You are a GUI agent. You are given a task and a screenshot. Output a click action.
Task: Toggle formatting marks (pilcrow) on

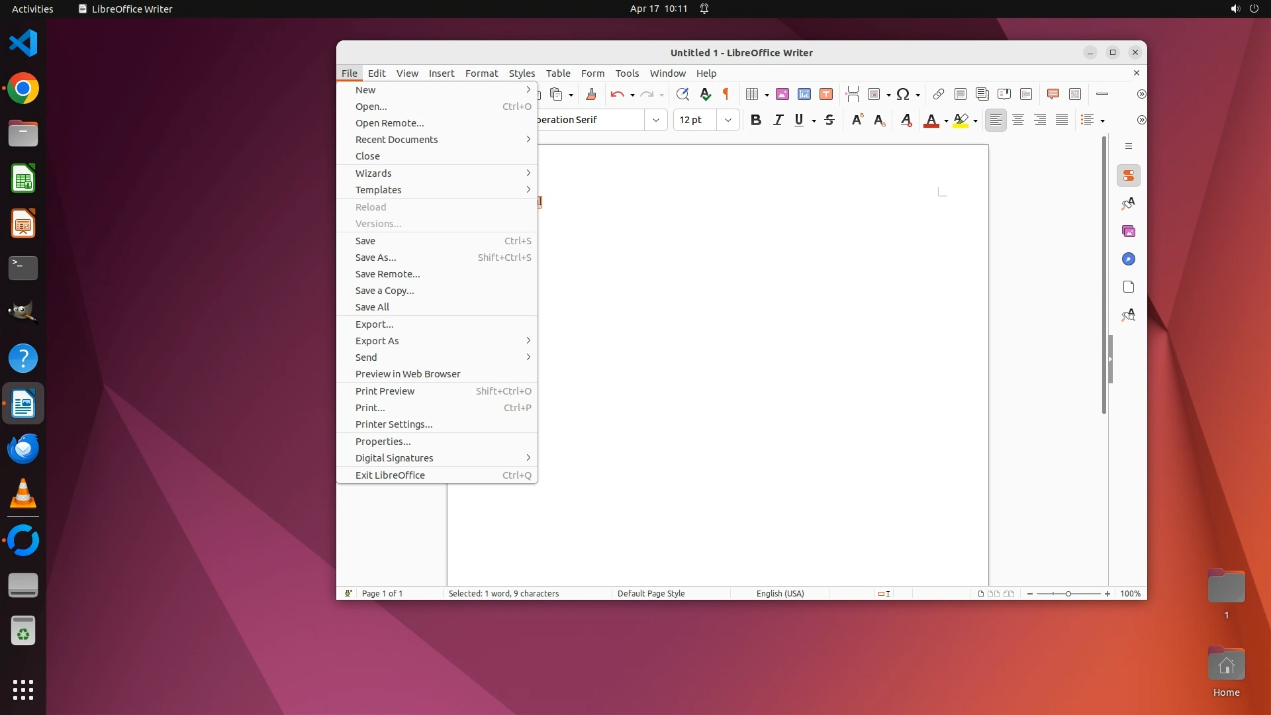pos(726,94)
